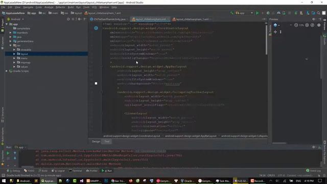Open the Android view selector dropdown
This screenshot has height=184, width=327.
tap(16, 19)
